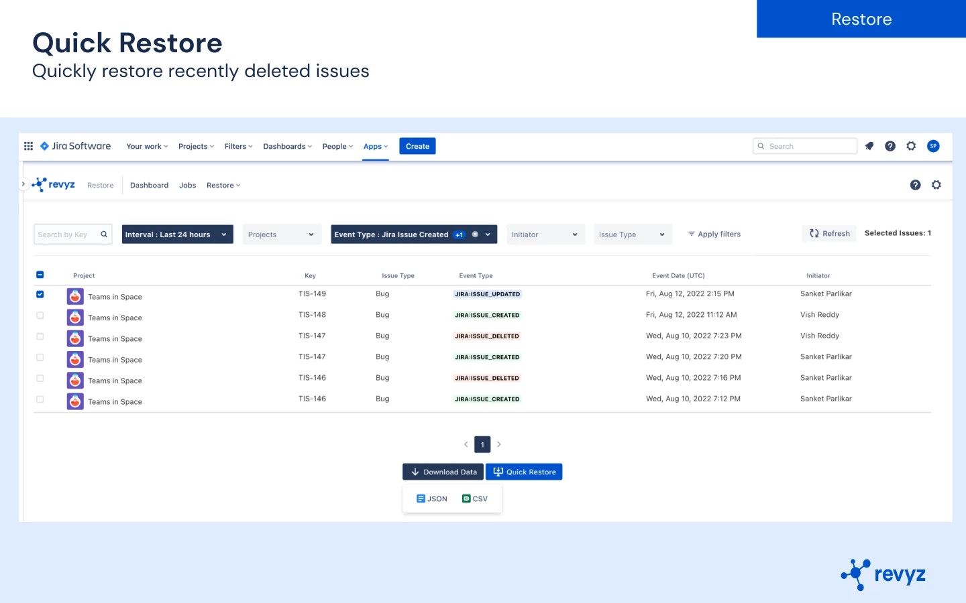Viewport: 966px width, 603px height.
Task: Select page 1 in pagination
Action: click(x=482, y=444)
